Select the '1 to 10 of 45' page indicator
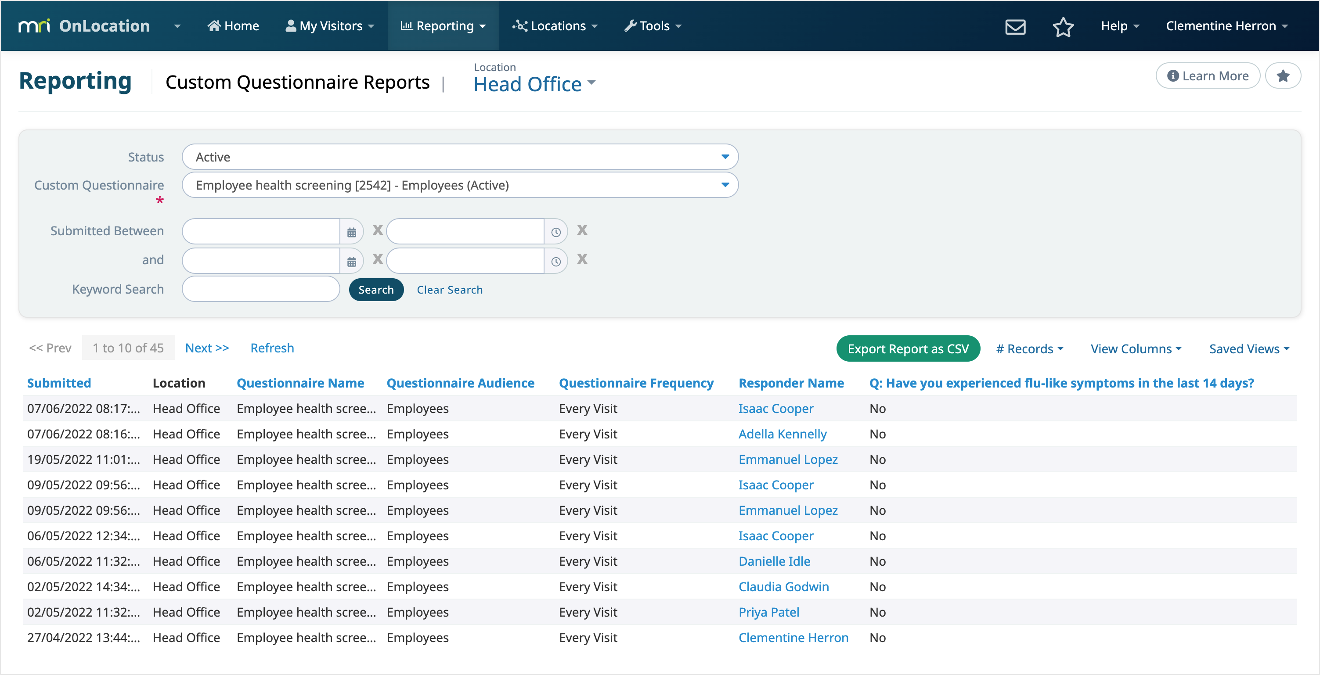Viewport: 1320px width, 675px height. click(128, 348)
